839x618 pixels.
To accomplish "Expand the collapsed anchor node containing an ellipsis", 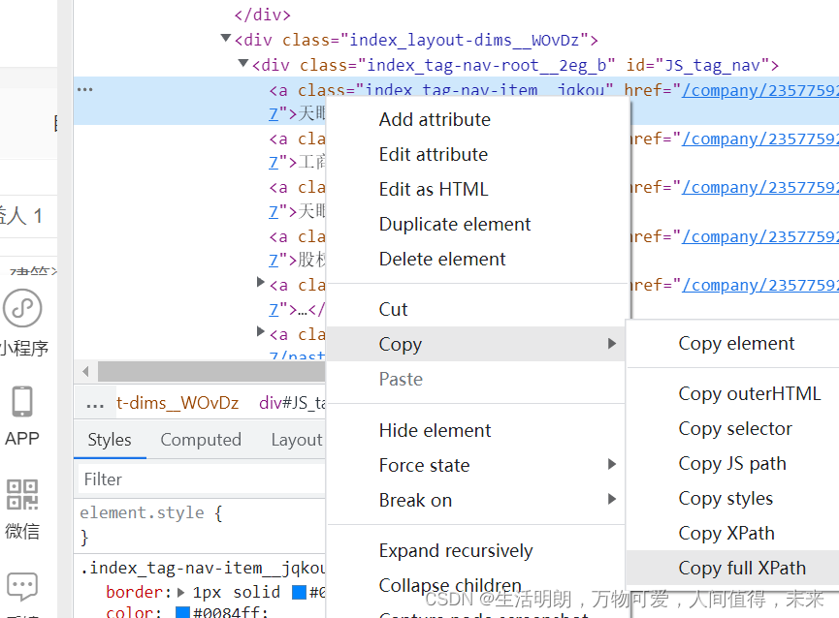I will point(261,282).
